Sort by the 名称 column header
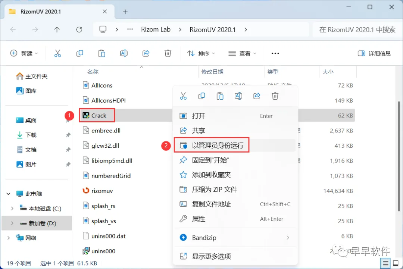 93,72
